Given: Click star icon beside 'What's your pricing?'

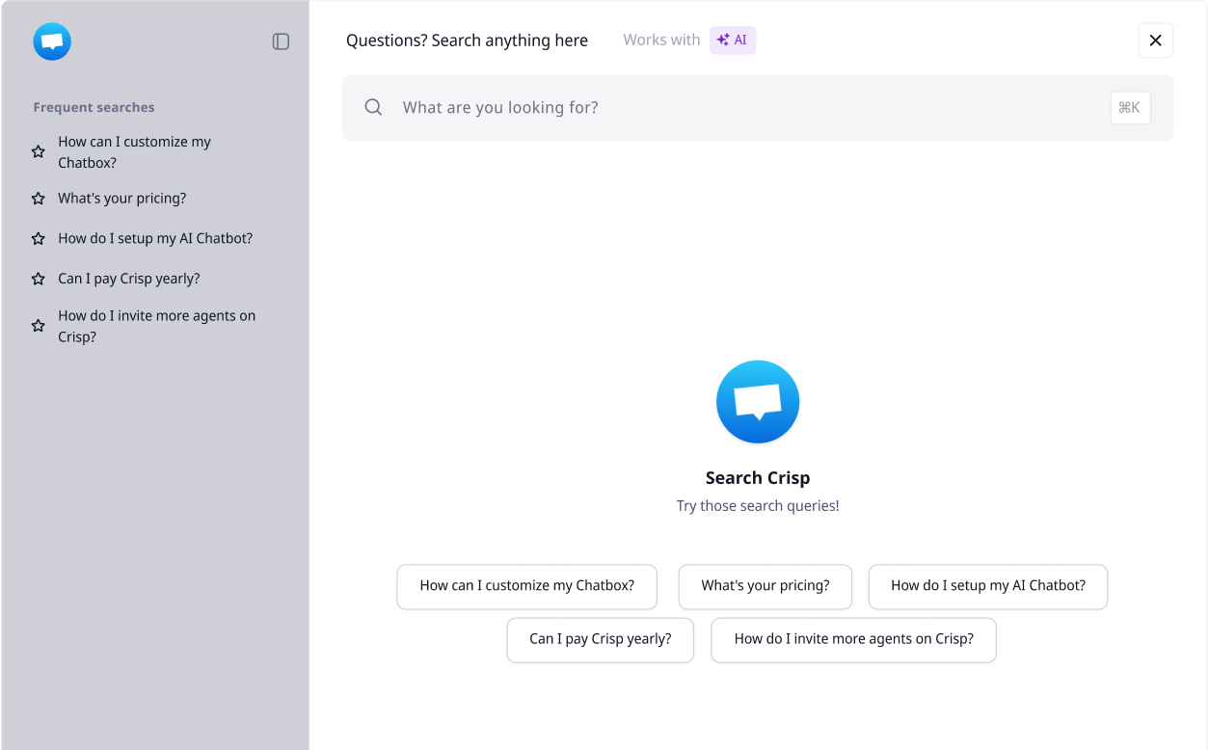Looking at the screenshot, I should (39, 199).
